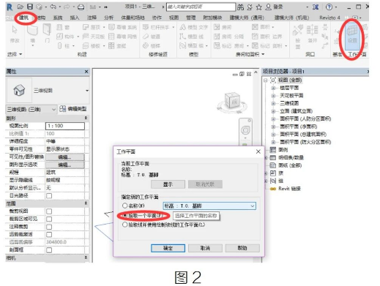
Task: Select the 幕墙 系统 (Curtain System) tool
Action: click(122, 27)
